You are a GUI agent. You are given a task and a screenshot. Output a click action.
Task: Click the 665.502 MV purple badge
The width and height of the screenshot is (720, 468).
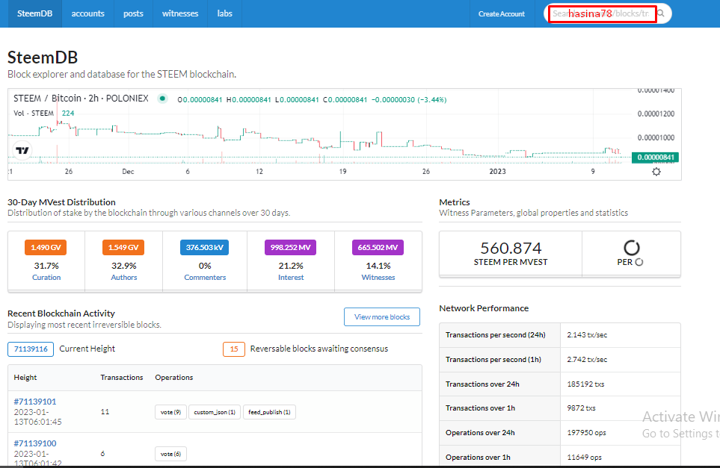pos(378,248)
